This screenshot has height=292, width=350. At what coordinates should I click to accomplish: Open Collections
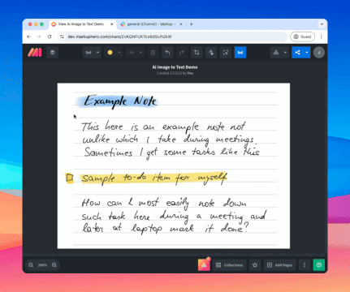pyautogui.click(x=230, y=265)
